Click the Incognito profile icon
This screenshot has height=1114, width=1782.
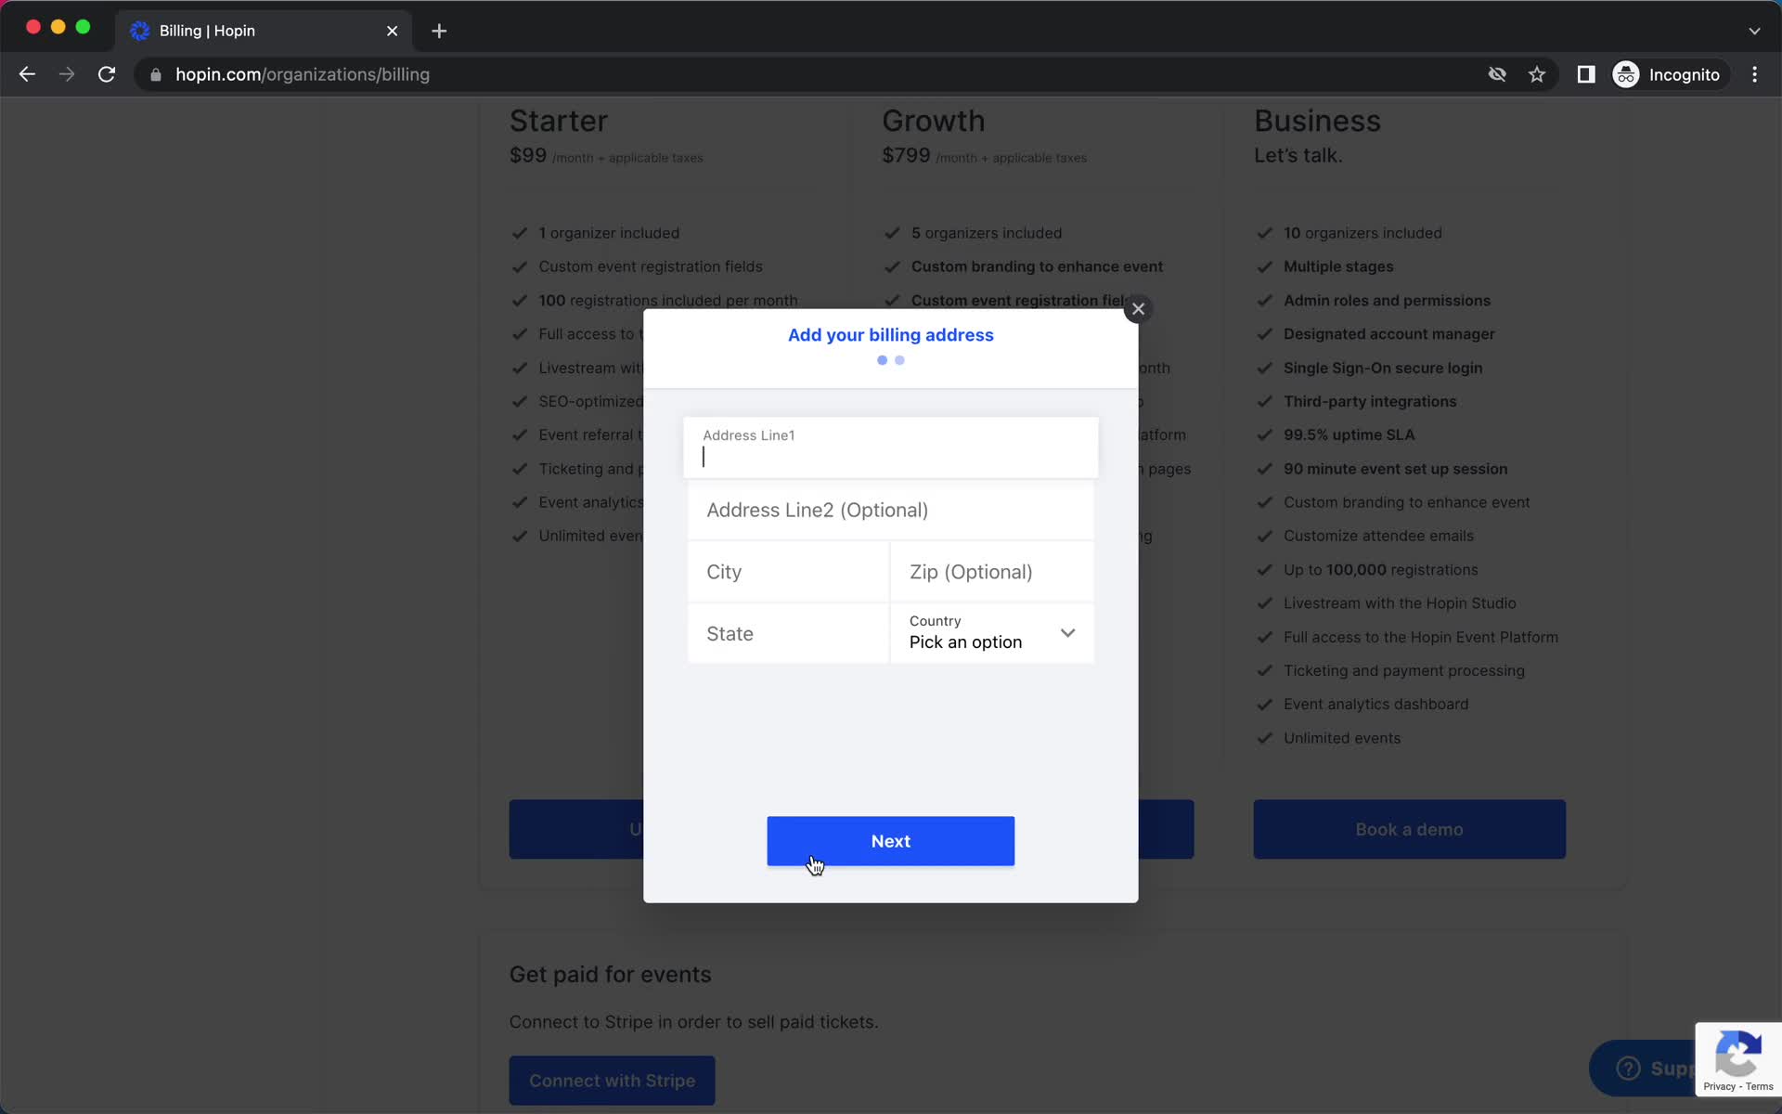pos(1627,74)
